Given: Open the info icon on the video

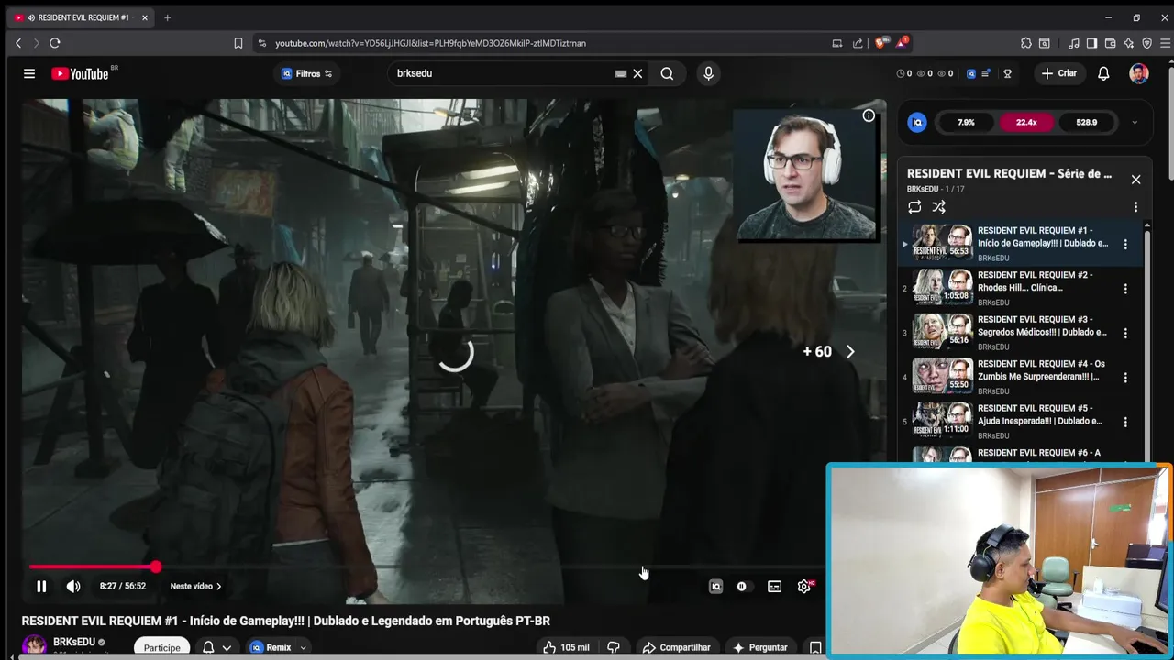Looking at the screenshot, I should 869,115.
